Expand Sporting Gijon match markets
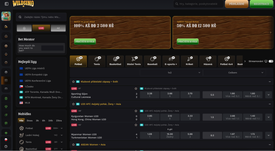This screenshot has height=151, width=275. [268, 95]
